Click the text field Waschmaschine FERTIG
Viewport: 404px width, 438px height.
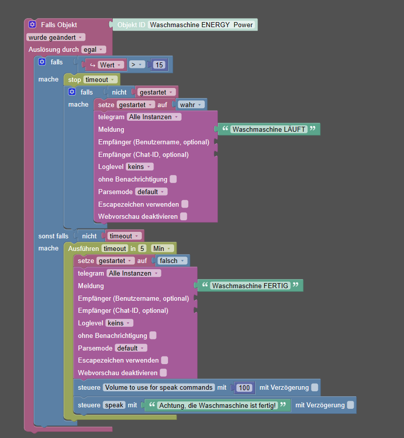[x=250, y=286]
